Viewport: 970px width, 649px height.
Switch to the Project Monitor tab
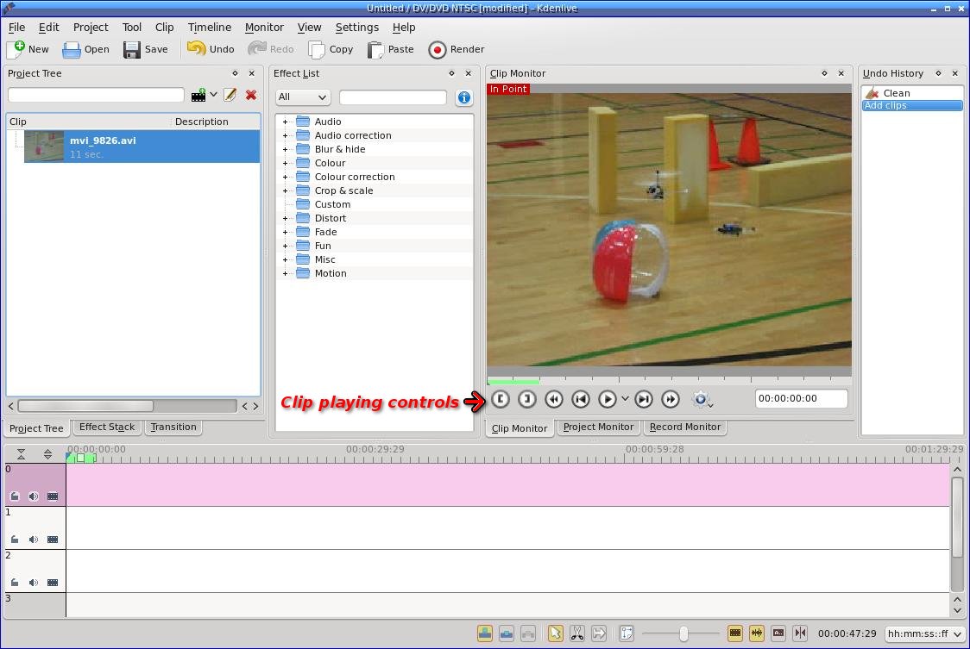click(x=598, y=427)
